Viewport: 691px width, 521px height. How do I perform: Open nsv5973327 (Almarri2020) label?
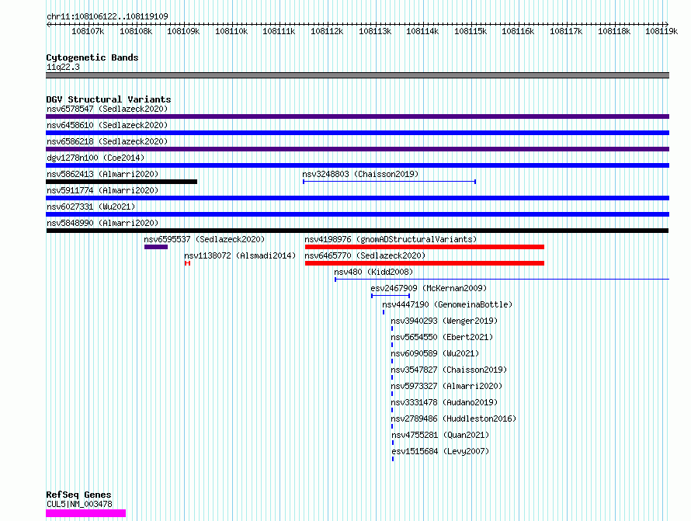[446, 386]
